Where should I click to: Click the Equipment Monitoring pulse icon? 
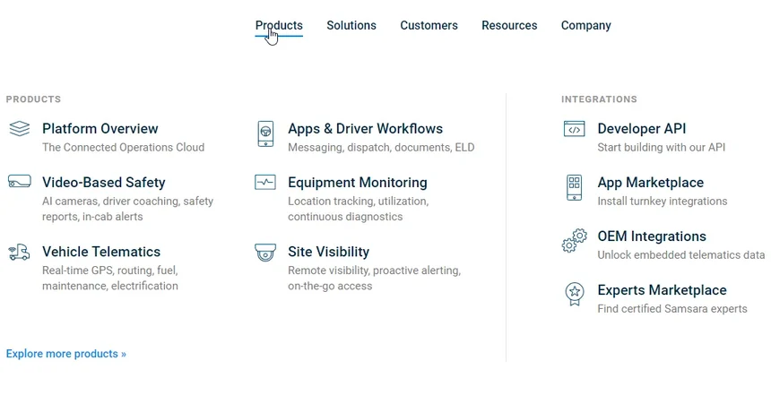[x=265, y=182]
